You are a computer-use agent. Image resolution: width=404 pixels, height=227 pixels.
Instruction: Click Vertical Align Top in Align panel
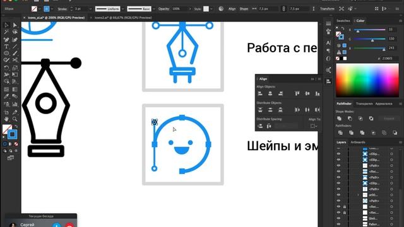pos(297,94)
